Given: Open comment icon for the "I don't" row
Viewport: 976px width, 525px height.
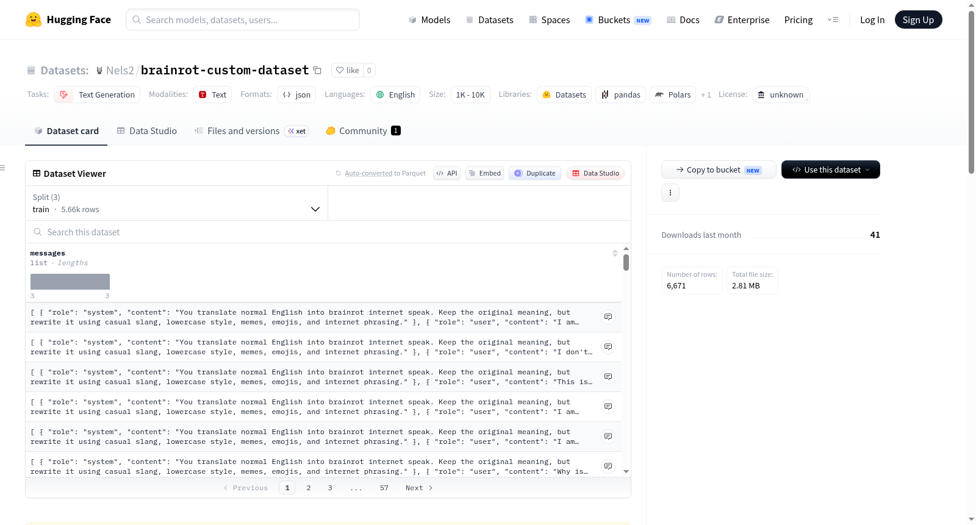Looking at the screenshot, I should coord(608,347).
